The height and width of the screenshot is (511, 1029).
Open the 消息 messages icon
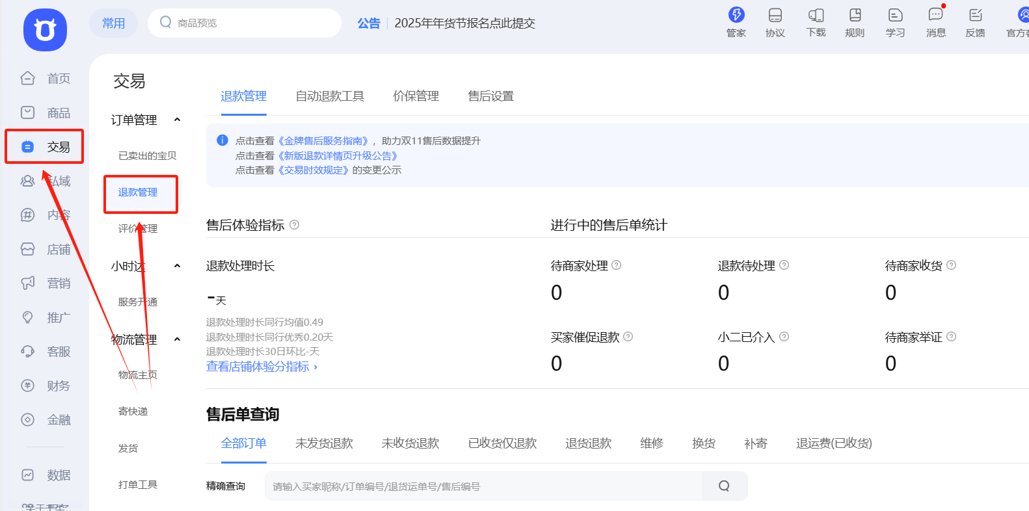[x=936, y=22]
